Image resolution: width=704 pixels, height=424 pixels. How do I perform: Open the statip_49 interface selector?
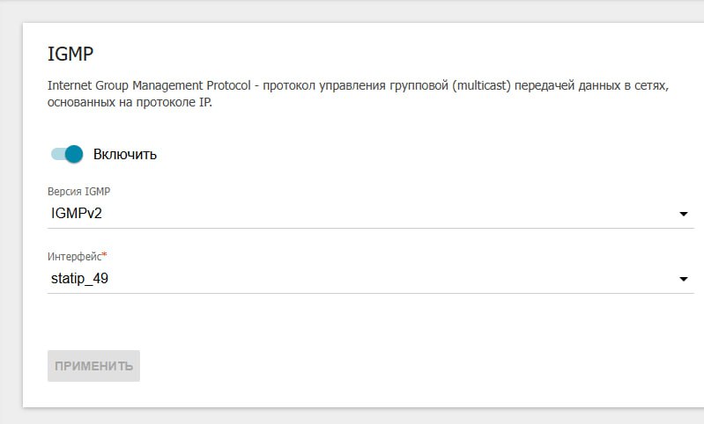click(370, 279)
